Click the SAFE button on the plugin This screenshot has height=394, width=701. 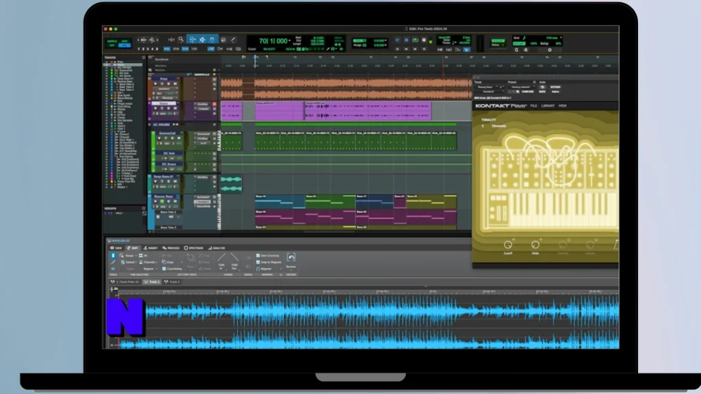click(x=542, y=92)
